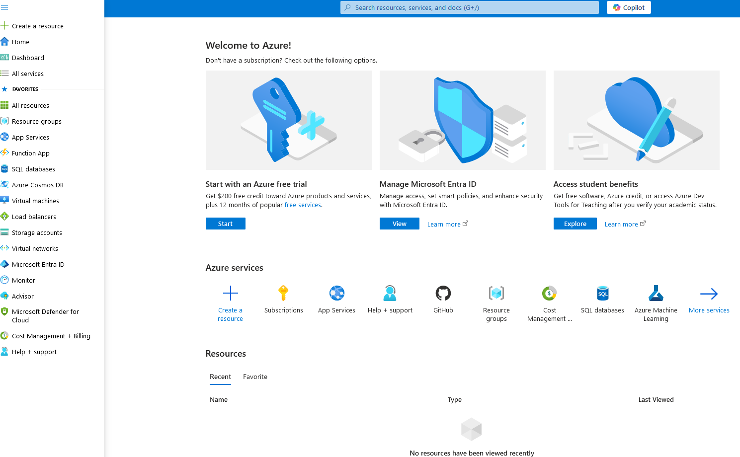Open Help + support icon in Azure services
Image resolution: width=740 pixels, height=457 pixels.
(x=390, y=293)
